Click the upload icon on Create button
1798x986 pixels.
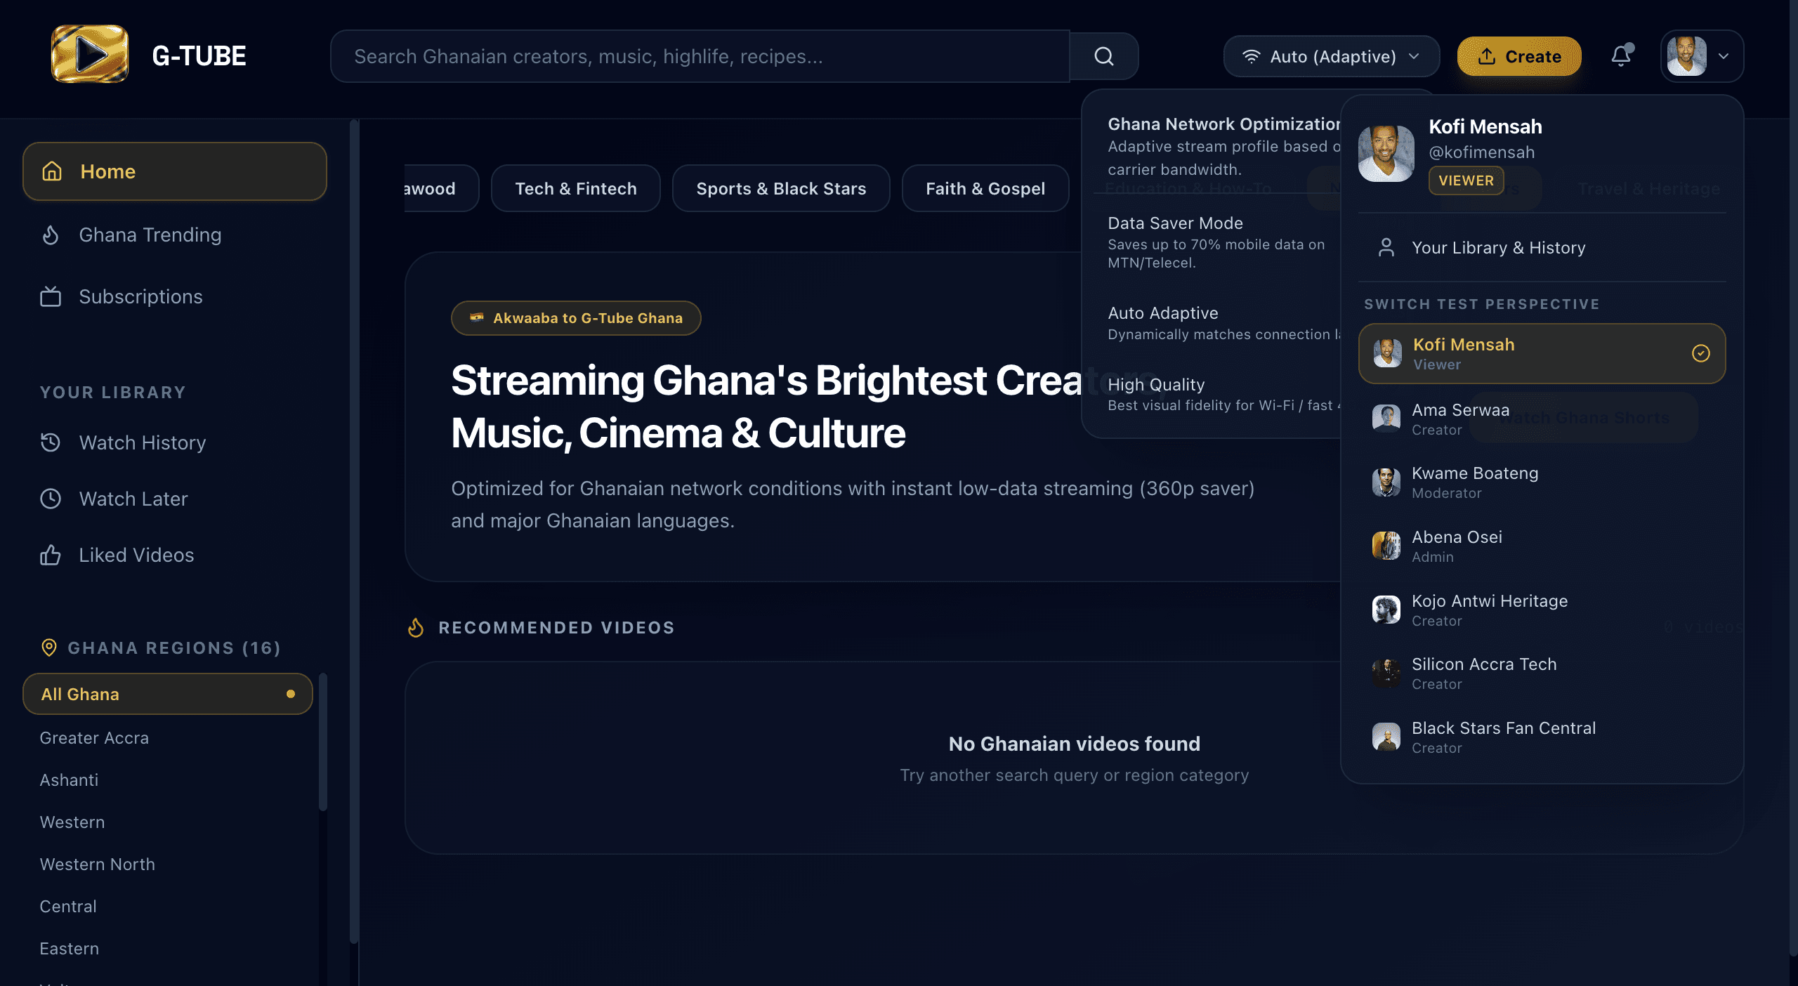(1487, 56)
